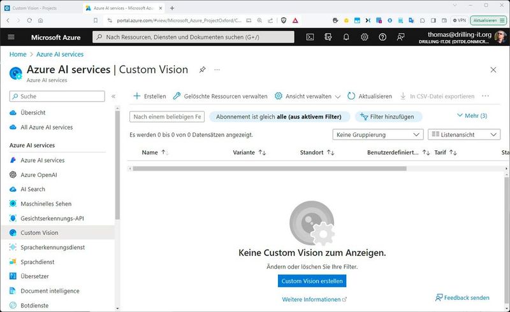This screenshot has width=510, height=312.
Task: Open a new browser tab
Action: pyautogui.click(x=172, y=8)
